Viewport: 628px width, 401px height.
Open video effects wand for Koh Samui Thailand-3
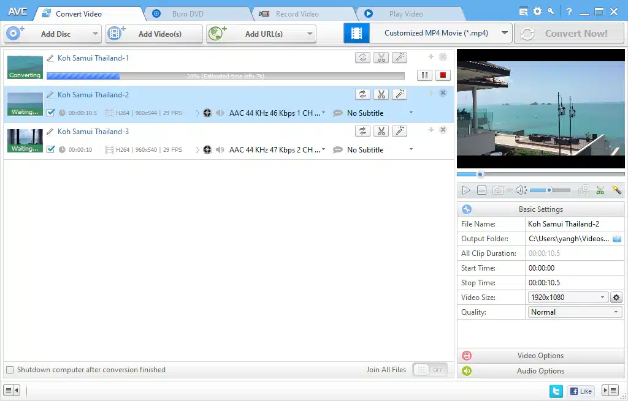tap(399, 130)
